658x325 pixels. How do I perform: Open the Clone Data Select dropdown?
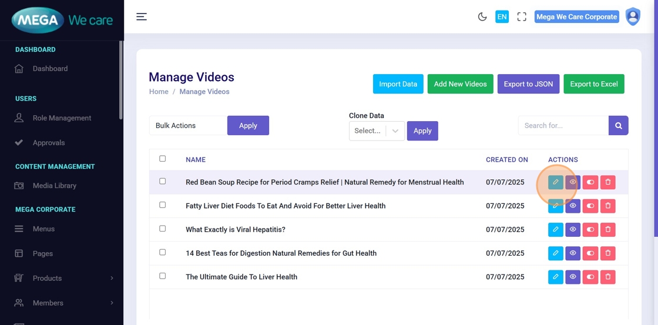377,131
